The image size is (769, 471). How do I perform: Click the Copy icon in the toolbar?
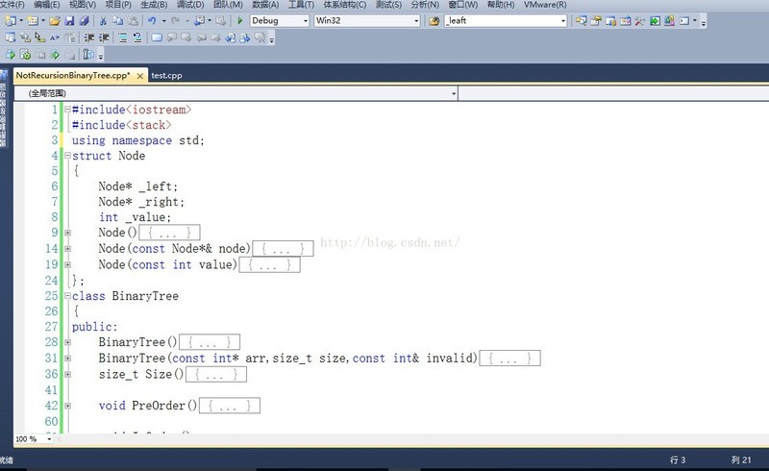pyautogui.click(x=117, y=20)
